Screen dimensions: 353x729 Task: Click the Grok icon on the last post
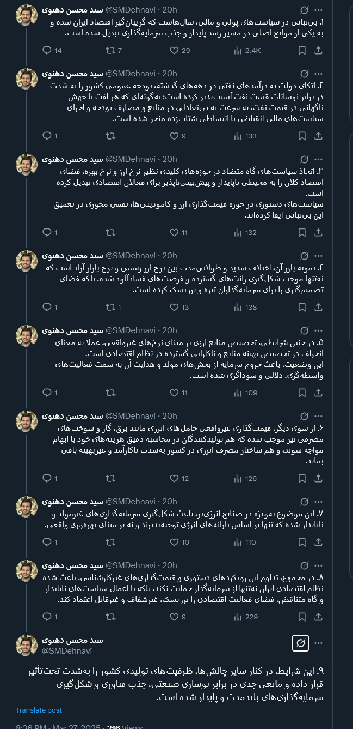coord(300,644)
